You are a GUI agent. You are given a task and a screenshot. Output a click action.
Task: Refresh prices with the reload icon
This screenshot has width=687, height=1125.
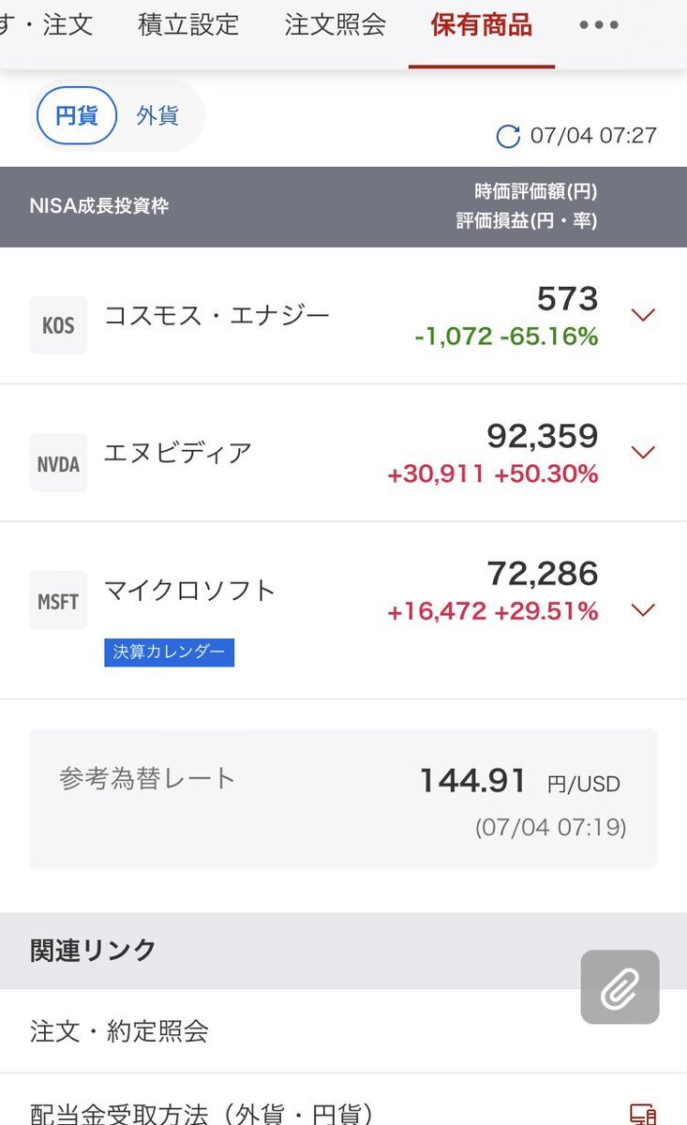(x=508, y=136)
